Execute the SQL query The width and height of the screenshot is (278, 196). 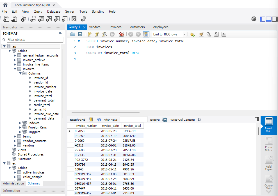click(x=89, y=34)
